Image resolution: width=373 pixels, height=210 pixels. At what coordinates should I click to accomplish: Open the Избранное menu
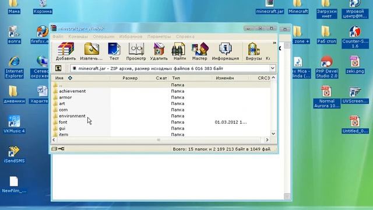131,36
